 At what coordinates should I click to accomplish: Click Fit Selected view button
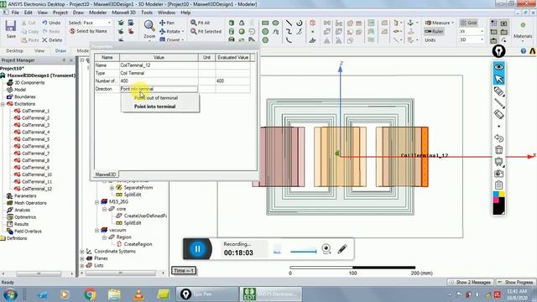pos(206,32)
